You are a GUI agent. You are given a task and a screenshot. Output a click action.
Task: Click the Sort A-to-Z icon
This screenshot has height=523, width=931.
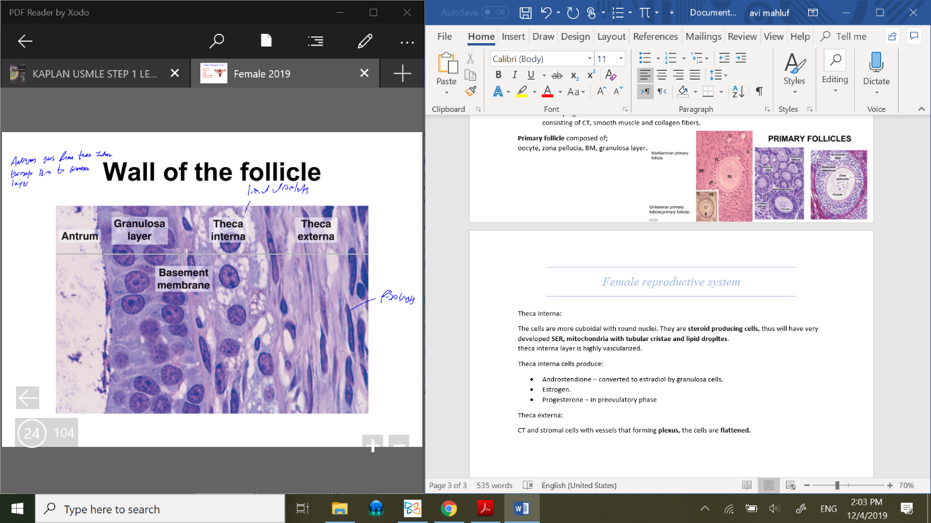coord(738,92)
